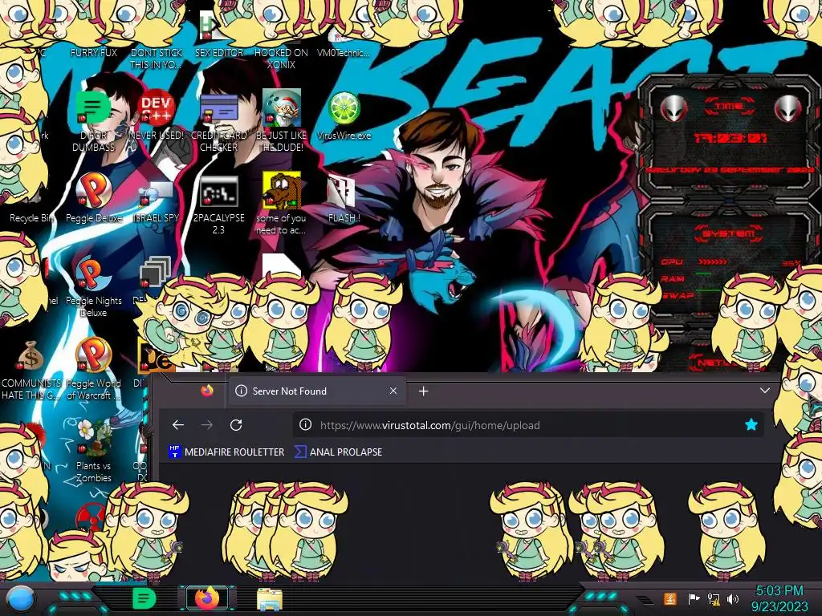
Task: Click the TIME gadget clock display
Action: pyautogui.click(x=730, y=138)
